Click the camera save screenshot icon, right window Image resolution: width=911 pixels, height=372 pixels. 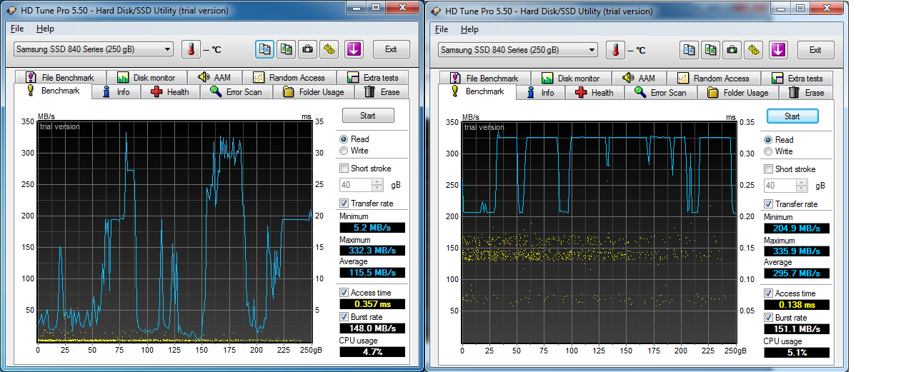(x=732, y=50)
